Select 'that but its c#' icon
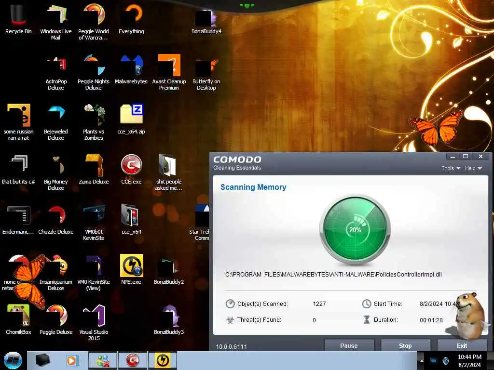This screenshot has height=370, width=494. (18, 169)
